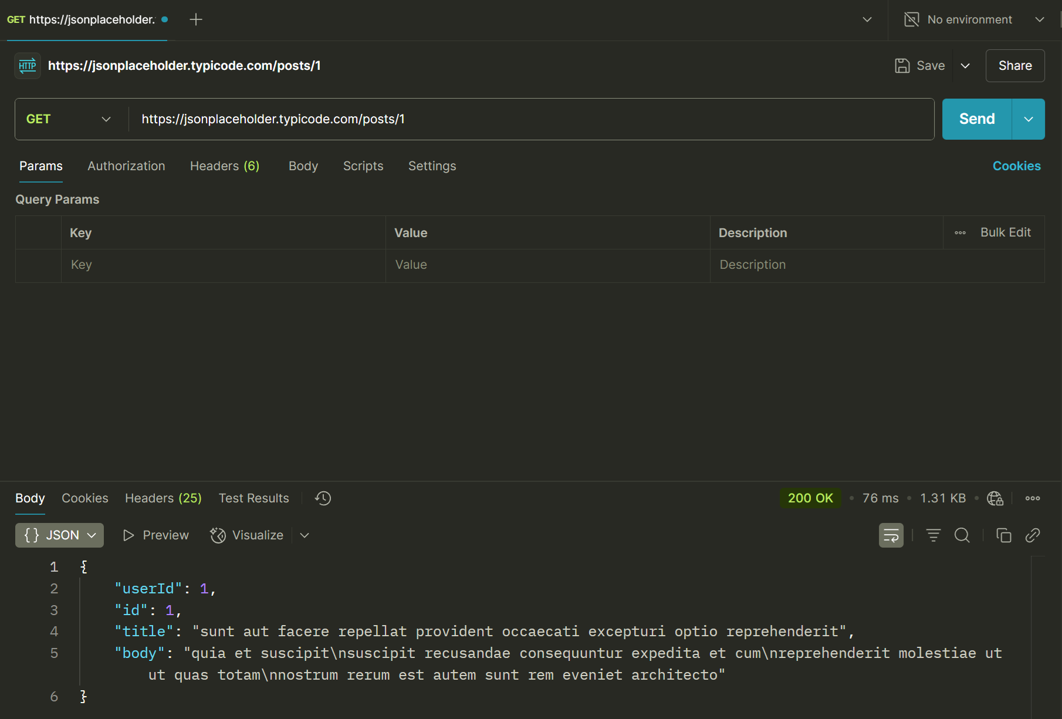Click the 76 ms response time
The width and height of the screenshot is (1062, 719).
[880, 498]
